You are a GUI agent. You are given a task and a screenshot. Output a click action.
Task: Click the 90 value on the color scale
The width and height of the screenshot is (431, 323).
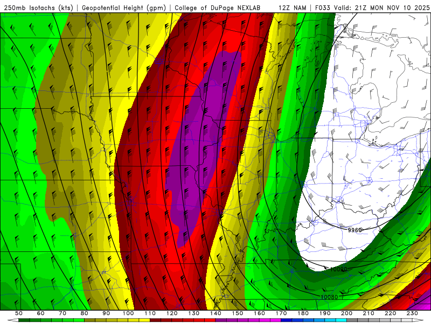[106, 313]
